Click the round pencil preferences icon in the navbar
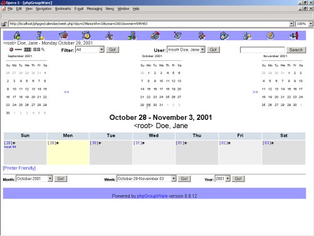The width and height of the screenshot is (314, 236). click(x=270, y=36)
